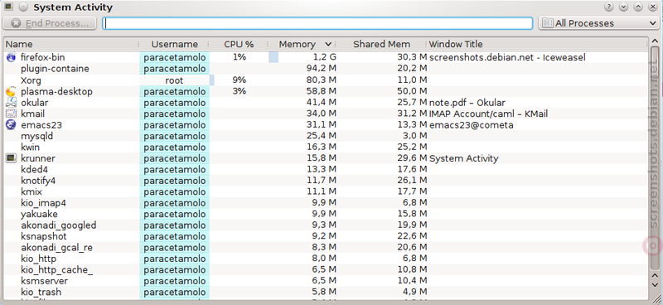Select the kio_trash process row
The image size is (663, 305).
click(x=326, y=292)
